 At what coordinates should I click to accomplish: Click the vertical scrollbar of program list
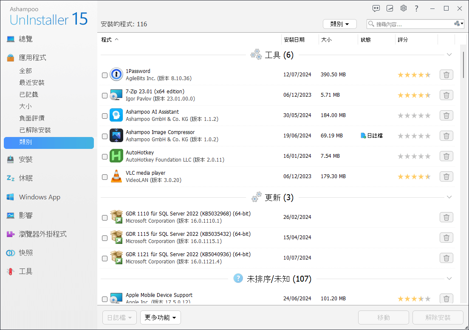click(x=463, y=65)
